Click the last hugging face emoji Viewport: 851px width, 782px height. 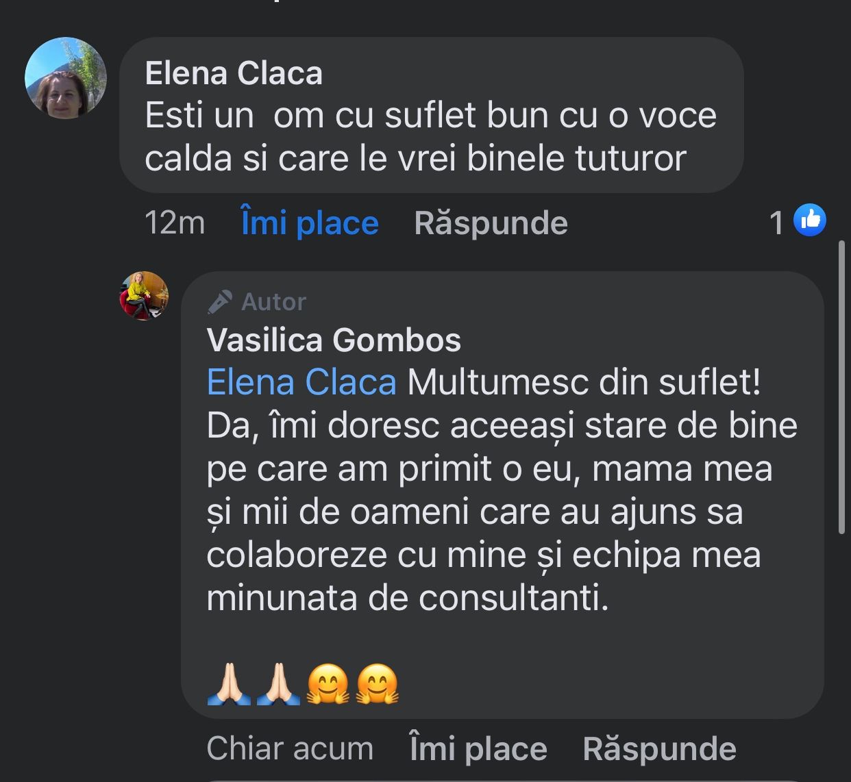click(378, 685)
